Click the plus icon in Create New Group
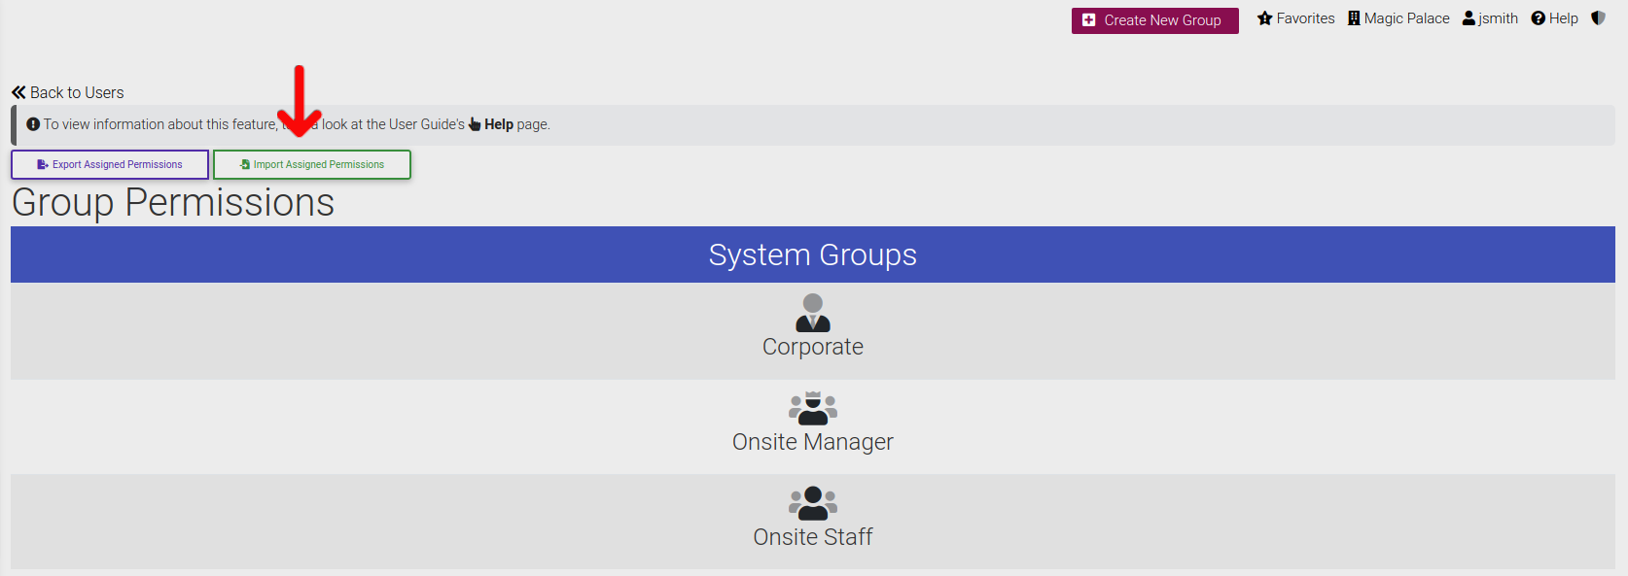This screenshot has height=576, width=1628. point(1088,20)
